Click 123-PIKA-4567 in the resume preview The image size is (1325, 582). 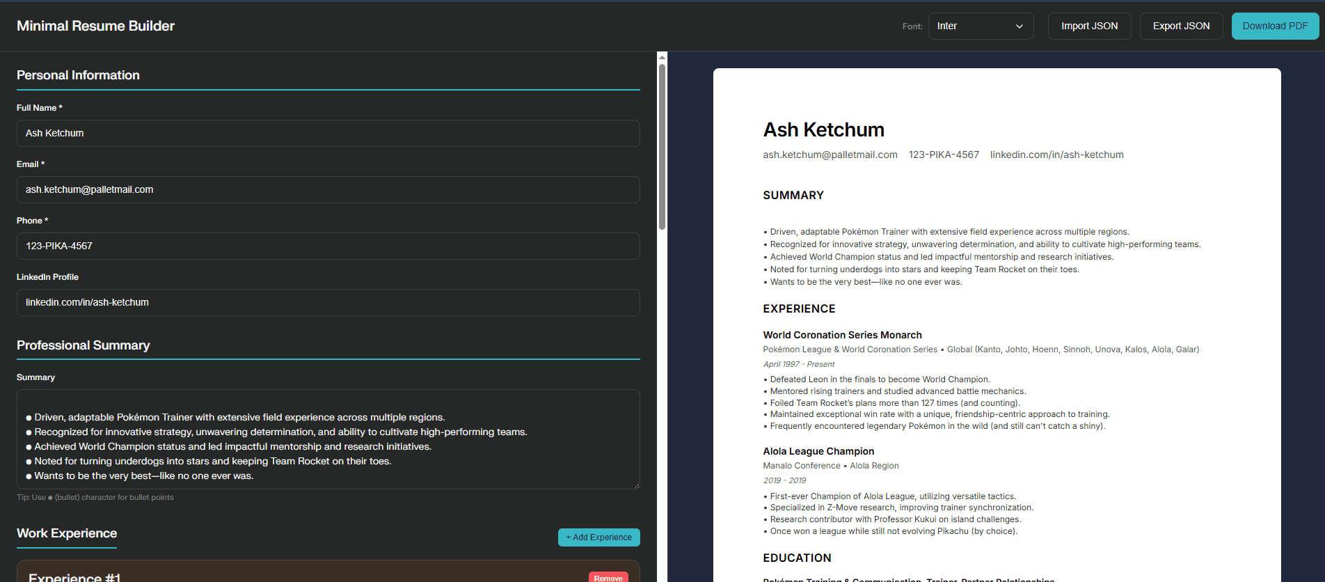tap(944, 155)
